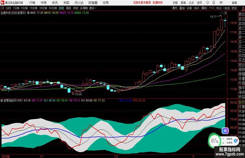This screenshot has width=245, height=158.
Task: Open the 市场 menu
Action: (44, 3)
